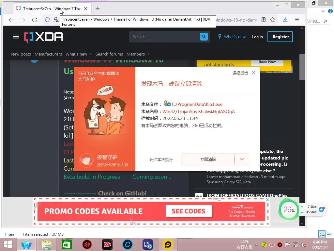Open the blue C app on the taskbar
334x251 pixels.
pyautogui.click(x=128, y=244)
